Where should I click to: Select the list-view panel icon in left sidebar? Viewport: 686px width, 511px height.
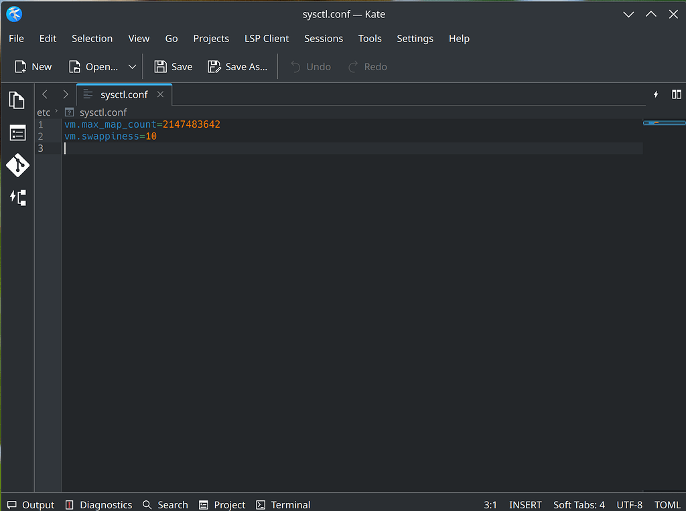17,132
